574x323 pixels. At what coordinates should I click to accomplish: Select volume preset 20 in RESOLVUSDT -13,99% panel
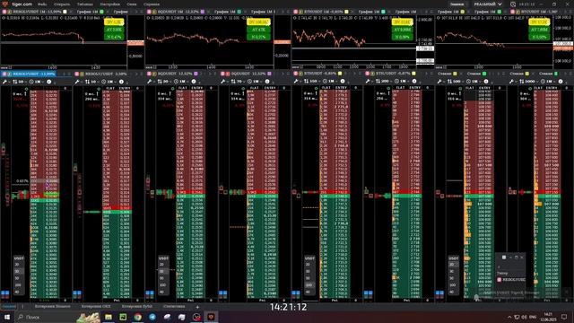(x=18, y=265)
